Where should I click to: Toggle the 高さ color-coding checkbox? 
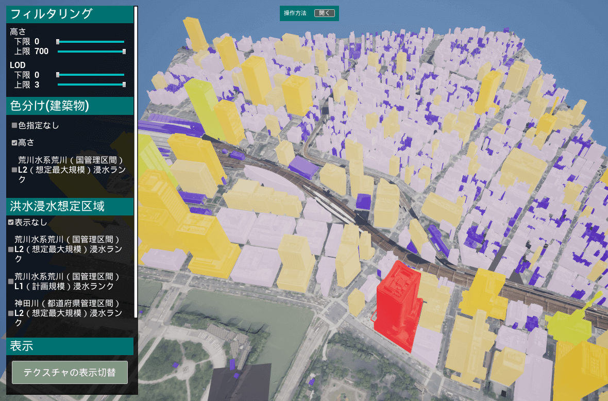coord(14,143)
